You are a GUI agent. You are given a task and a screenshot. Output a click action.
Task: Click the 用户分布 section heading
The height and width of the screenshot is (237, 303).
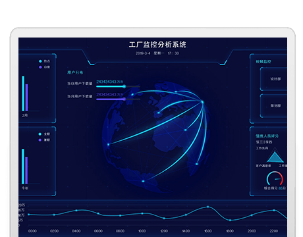pyautogui.click(x=75, y=72)
